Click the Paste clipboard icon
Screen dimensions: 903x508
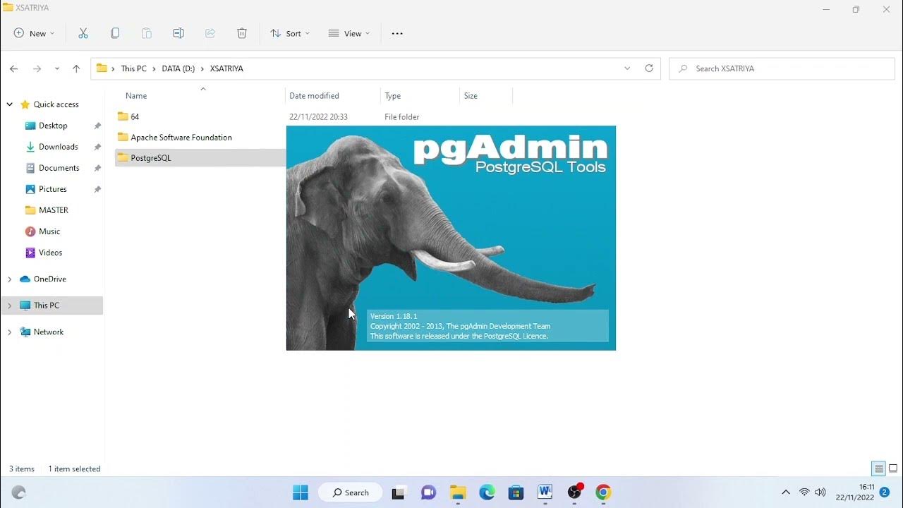click(x=147, y=33)
